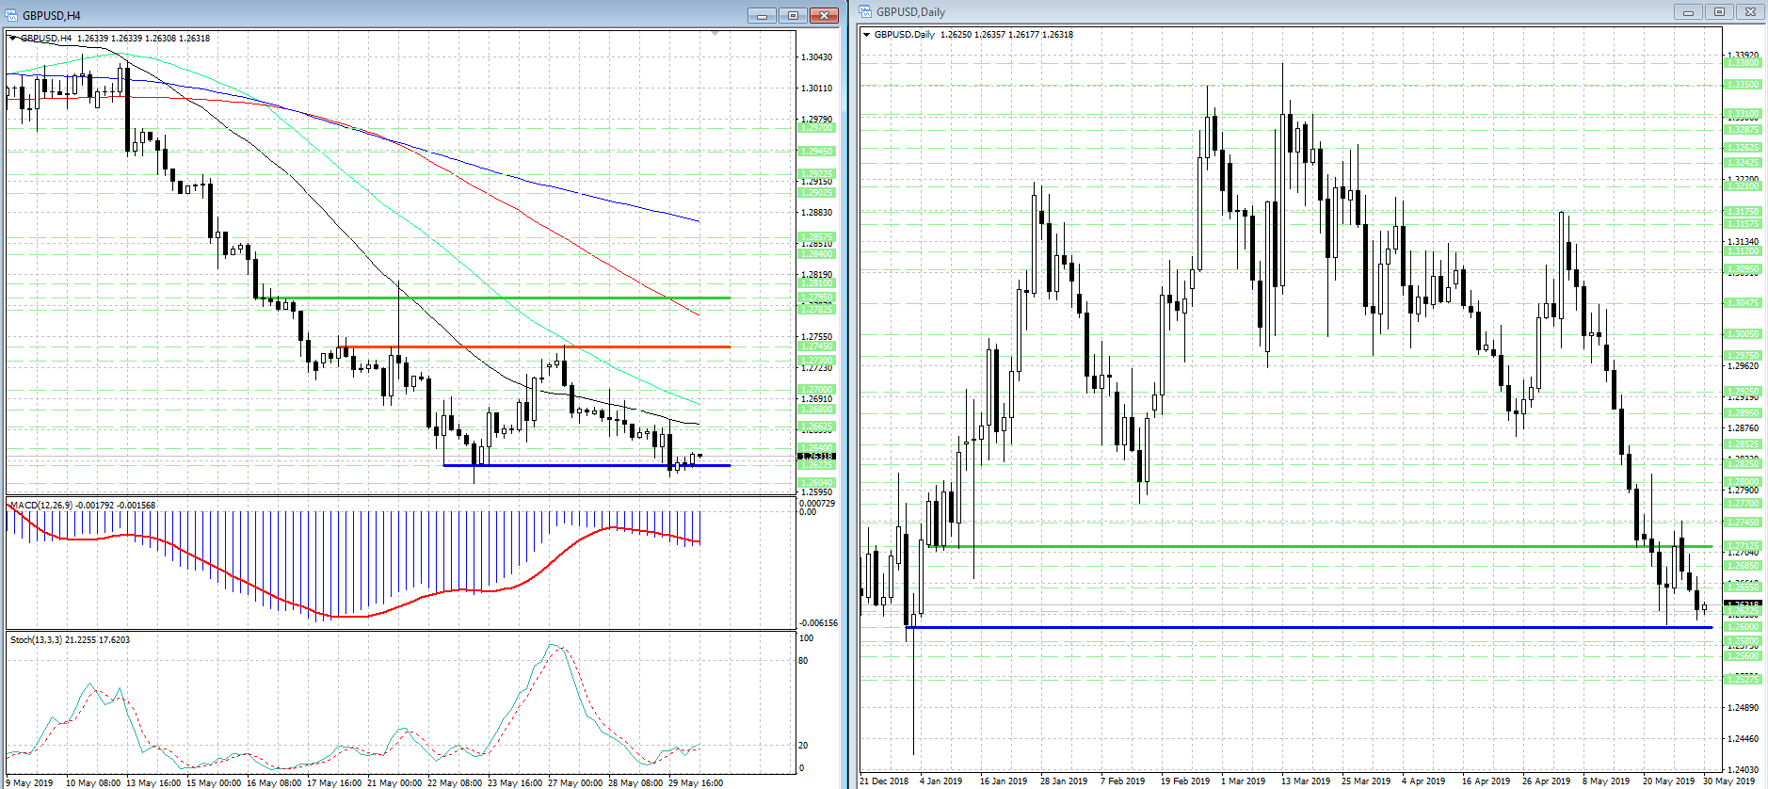Click the 15 May 00:00 time label on the H4 chart
Viewport: 1768px width, 789px height.
(x=213, y=782)
